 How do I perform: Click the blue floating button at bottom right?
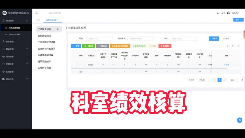239,120
